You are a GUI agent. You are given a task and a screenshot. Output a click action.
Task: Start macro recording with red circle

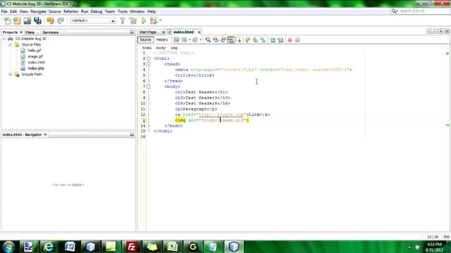click(290, 40)
